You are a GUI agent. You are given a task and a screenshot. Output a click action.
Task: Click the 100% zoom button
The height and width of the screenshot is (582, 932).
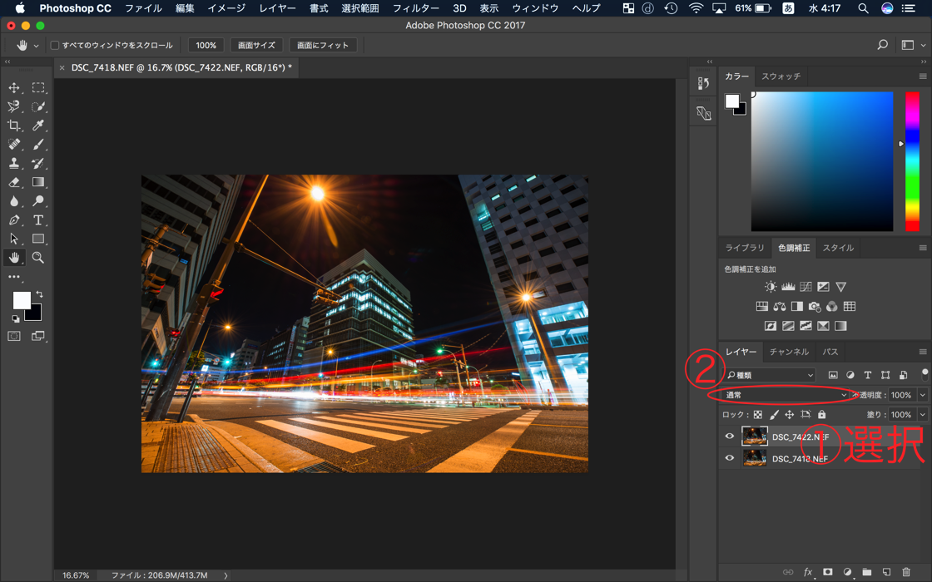pyautogui.click(x=206, y=45)
